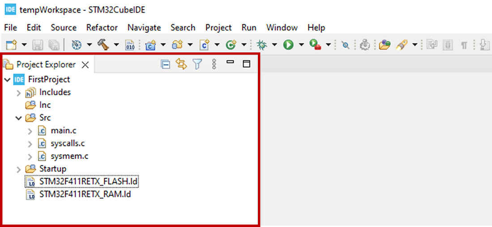Click the new class green C icon
The height and width of the screenshot is (227, 492).
pyautogui.click(x=231, y=45)
